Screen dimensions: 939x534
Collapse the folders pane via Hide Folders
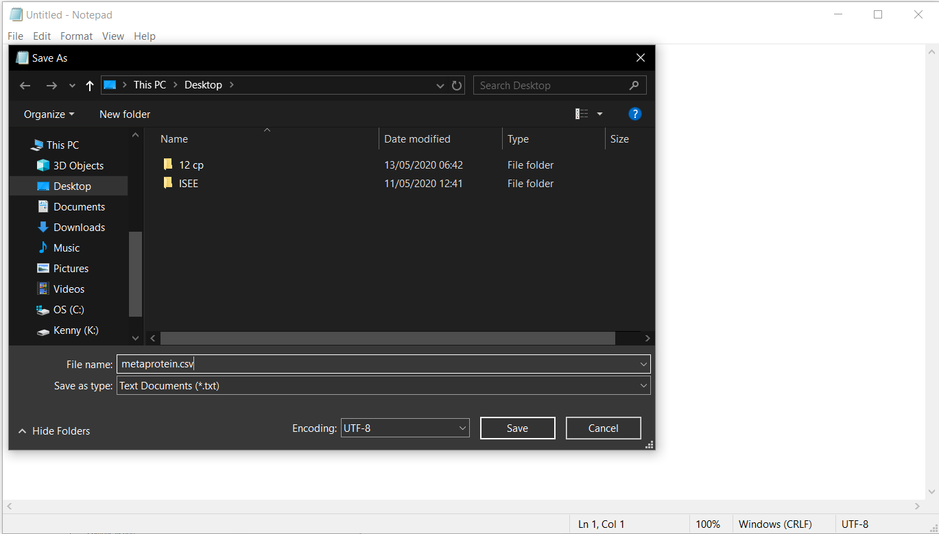(54, 430)
